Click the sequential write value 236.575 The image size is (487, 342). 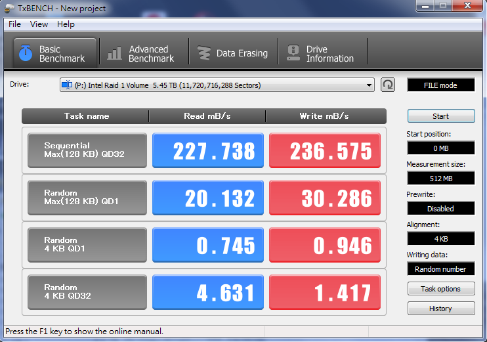(x=325, y=150)
